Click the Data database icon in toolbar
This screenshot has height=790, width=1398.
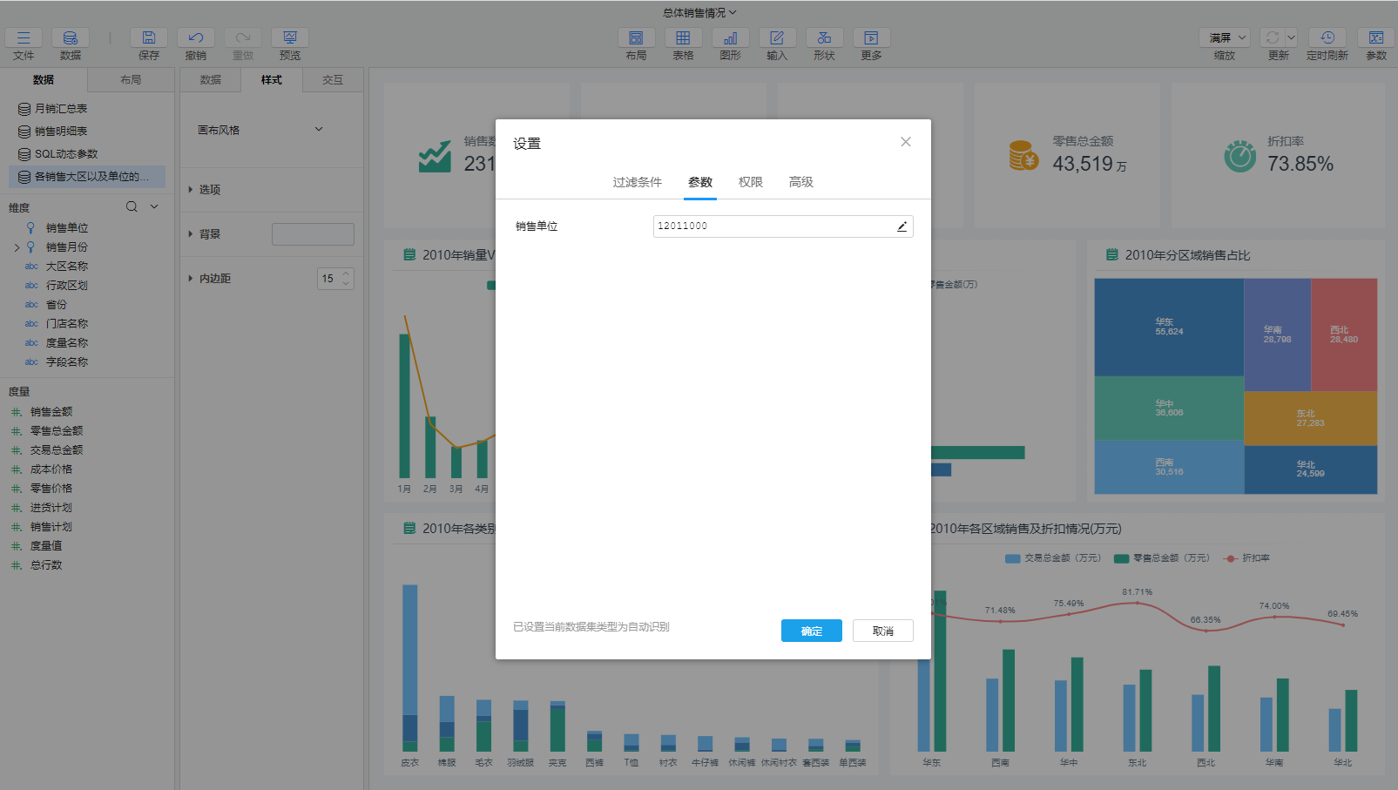point(71,38)
